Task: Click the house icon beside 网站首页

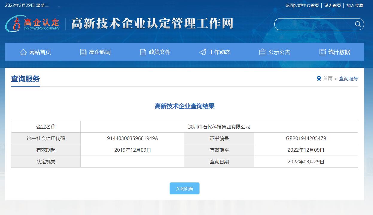Action: (23, 52)
